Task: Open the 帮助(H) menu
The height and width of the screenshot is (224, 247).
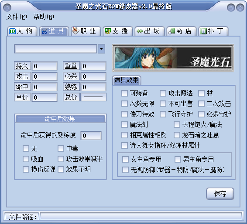Action: pos(44,17)
